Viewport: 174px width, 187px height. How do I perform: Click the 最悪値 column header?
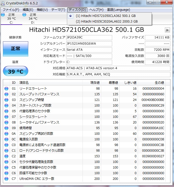[110, 83]
